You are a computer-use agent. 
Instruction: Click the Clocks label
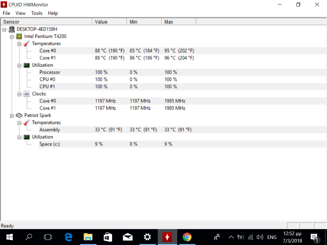coord(39,94)
